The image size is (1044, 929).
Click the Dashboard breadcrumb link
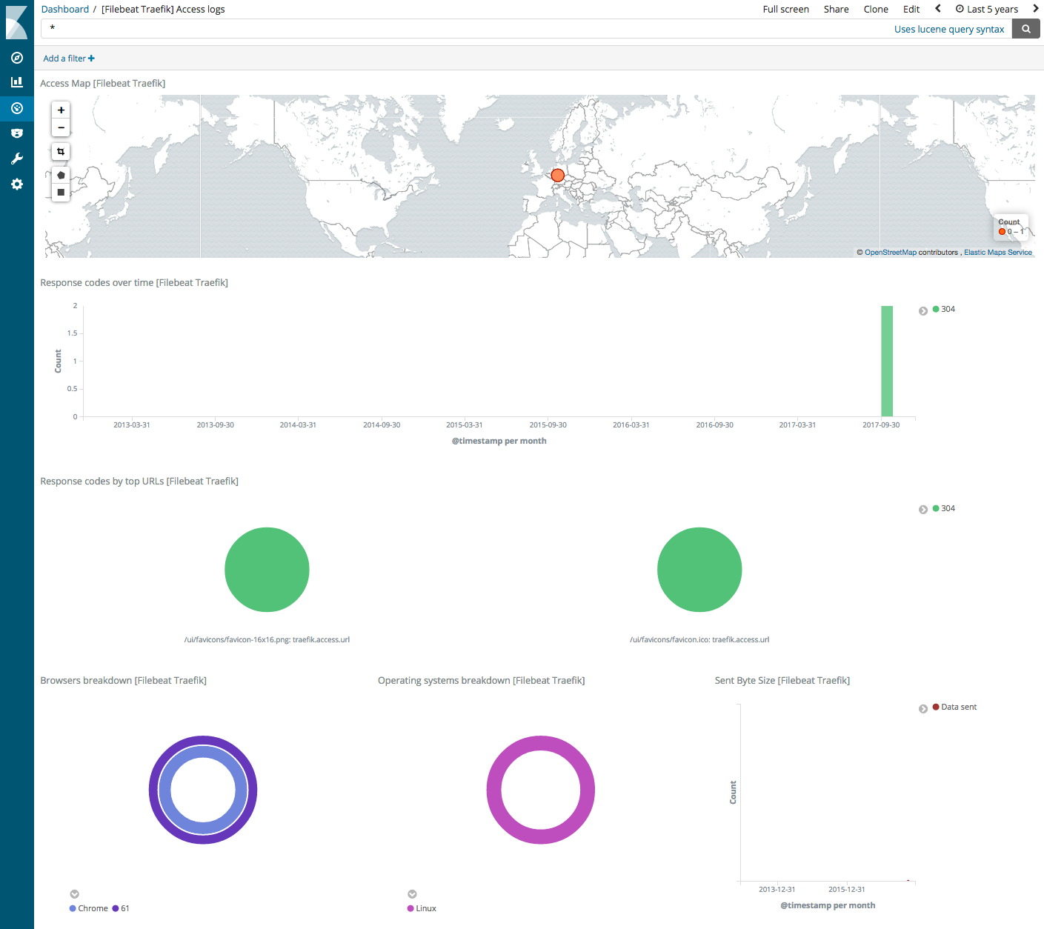[64, 9]
